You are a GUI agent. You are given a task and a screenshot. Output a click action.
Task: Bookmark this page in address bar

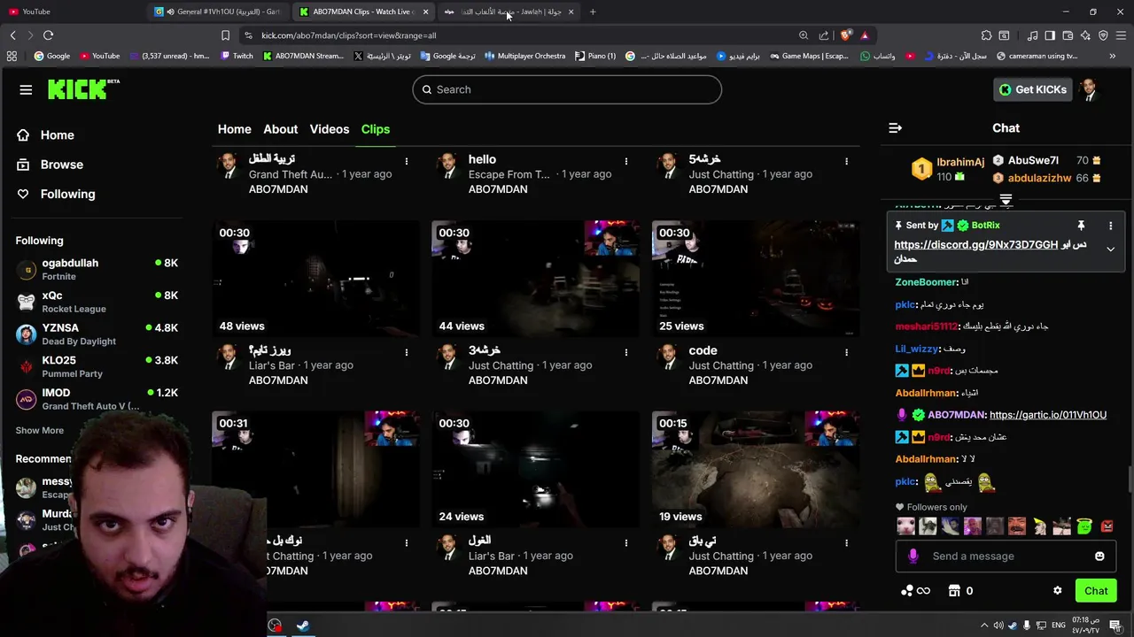point(225,35)
